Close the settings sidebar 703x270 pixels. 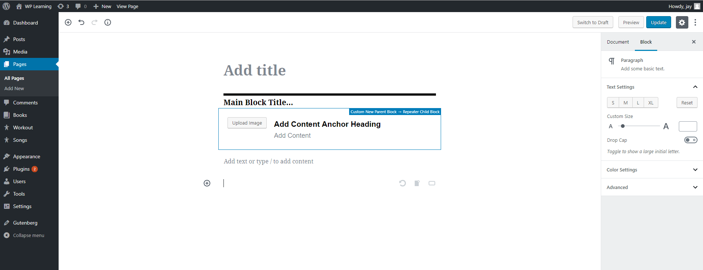[693, 42]
